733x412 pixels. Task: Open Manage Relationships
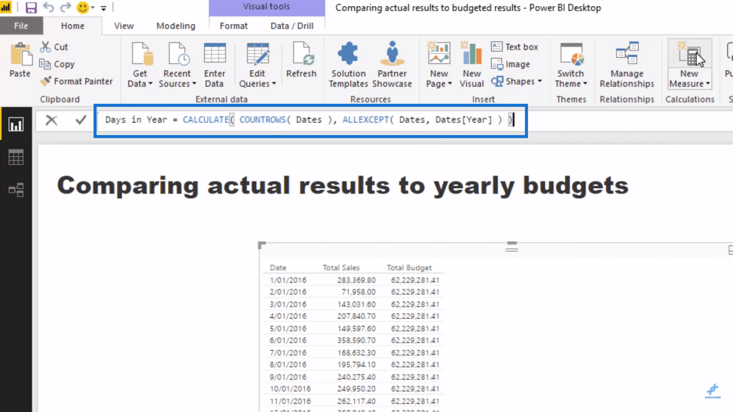[x=627, y=65]
